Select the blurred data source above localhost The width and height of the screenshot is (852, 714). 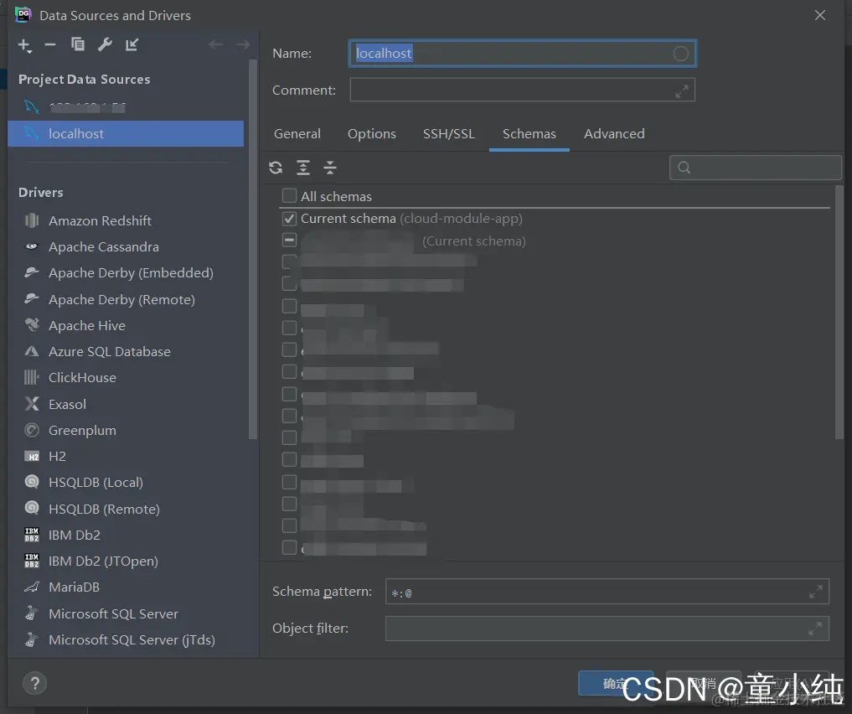(x=126, y=107)
